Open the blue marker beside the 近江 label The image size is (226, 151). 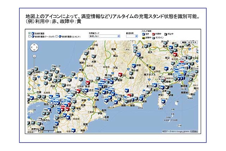click(x=86, y=90)
